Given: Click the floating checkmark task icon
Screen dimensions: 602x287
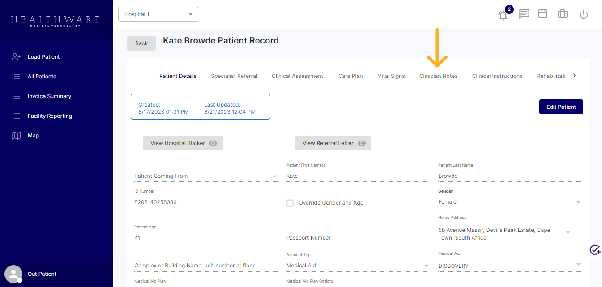Looking at the screenshot, I should [595, 250].
